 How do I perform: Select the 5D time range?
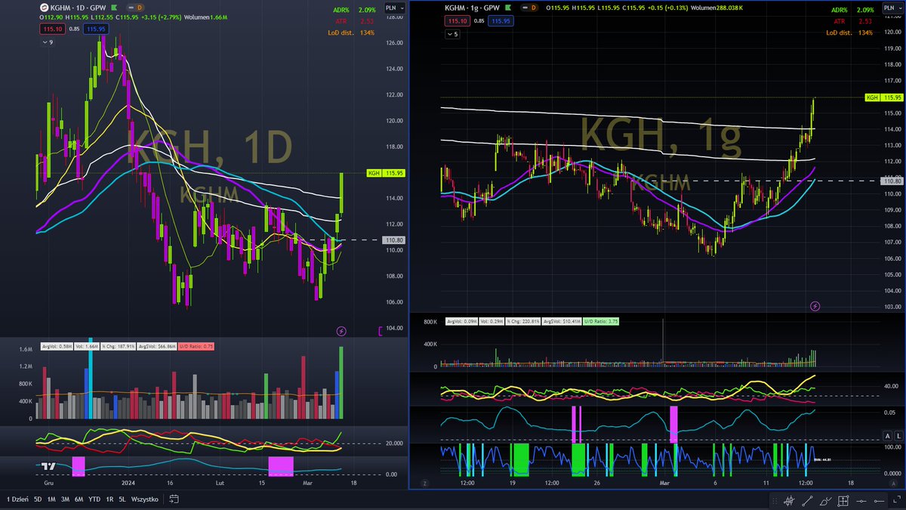click(x=38, y=499)
